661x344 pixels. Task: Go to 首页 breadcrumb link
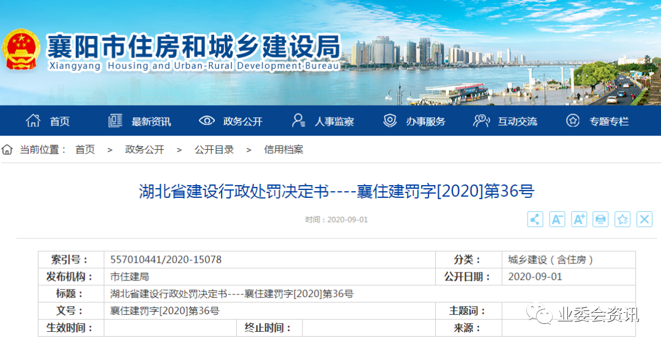[x=85, y=150]
